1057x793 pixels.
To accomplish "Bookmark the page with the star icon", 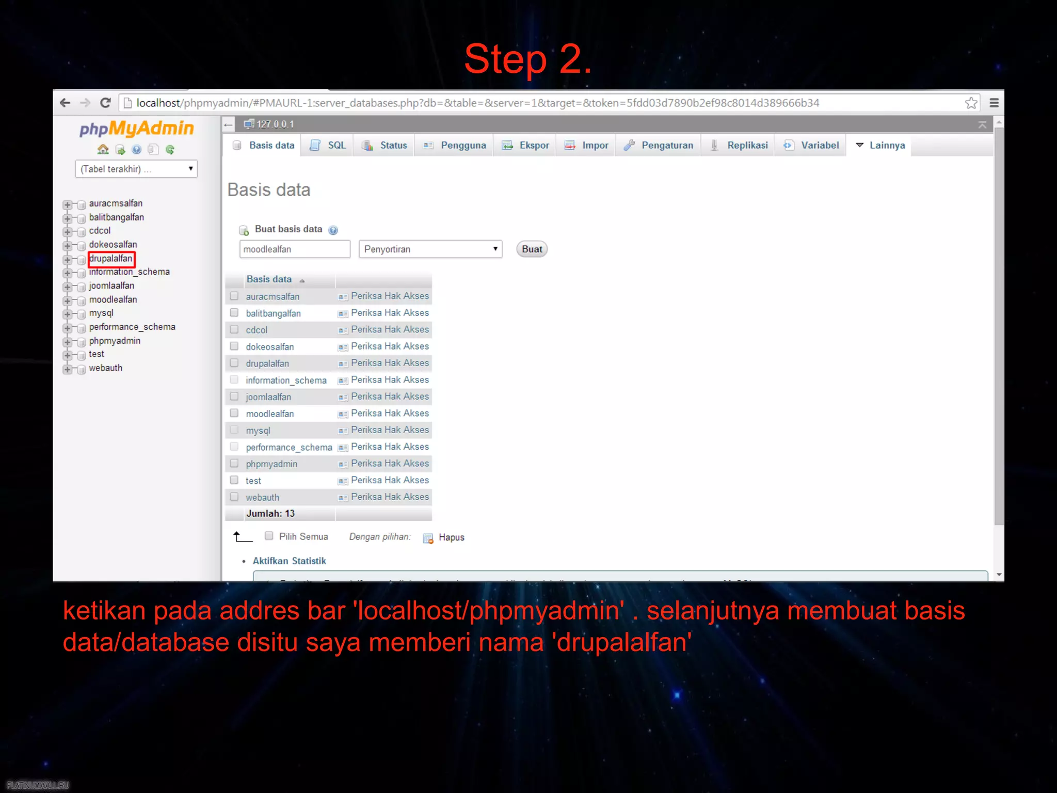I will [x=971, y=103].
